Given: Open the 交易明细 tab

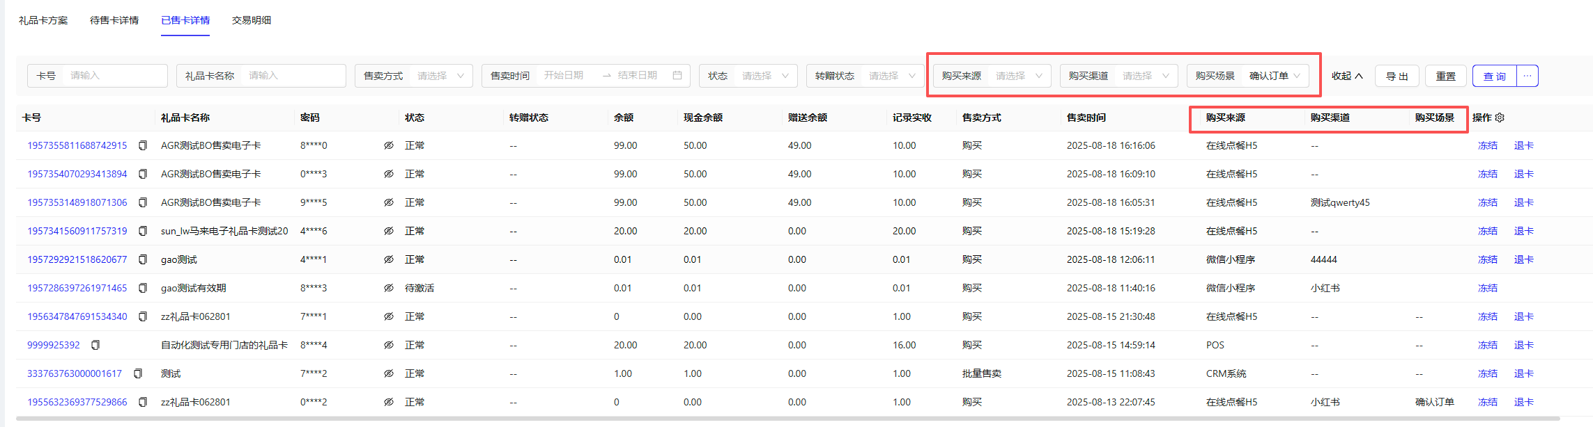Looking at the screenshot, I should 252,20.
